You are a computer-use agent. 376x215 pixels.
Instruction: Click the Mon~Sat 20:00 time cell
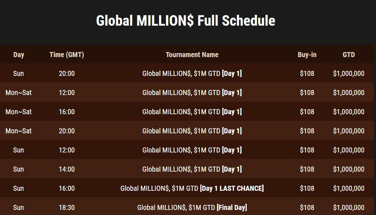pyautogui.click(x=67, y=131)
